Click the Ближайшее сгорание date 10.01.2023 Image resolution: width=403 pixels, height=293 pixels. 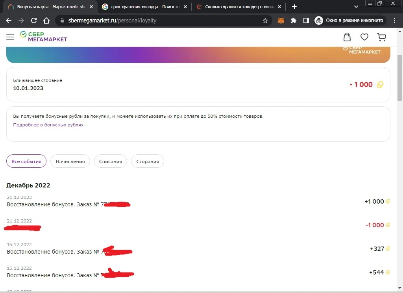[28, 88]
